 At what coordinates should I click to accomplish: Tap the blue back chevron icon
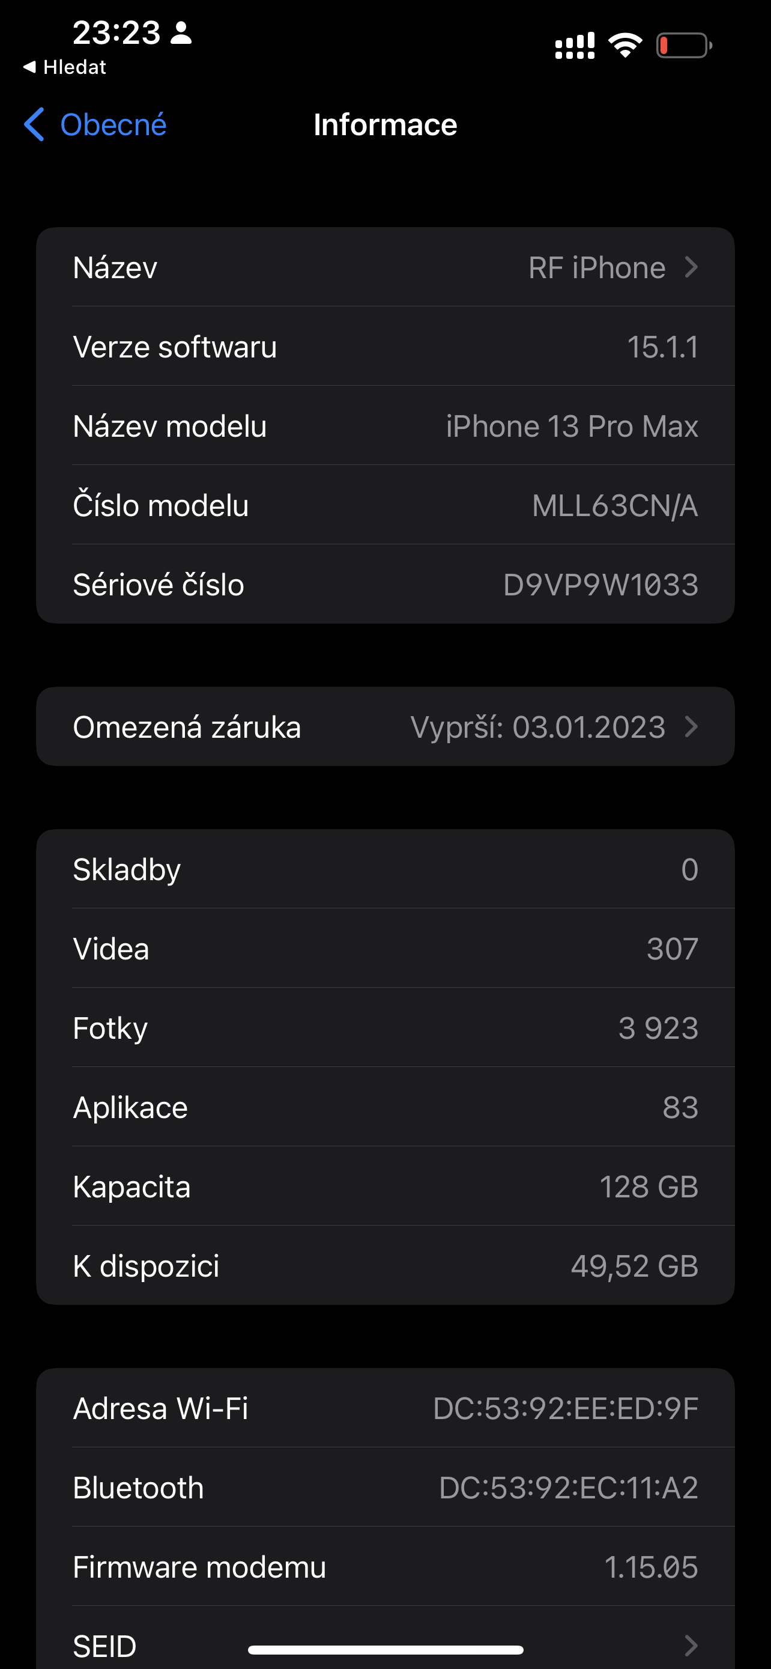(34, 124)
